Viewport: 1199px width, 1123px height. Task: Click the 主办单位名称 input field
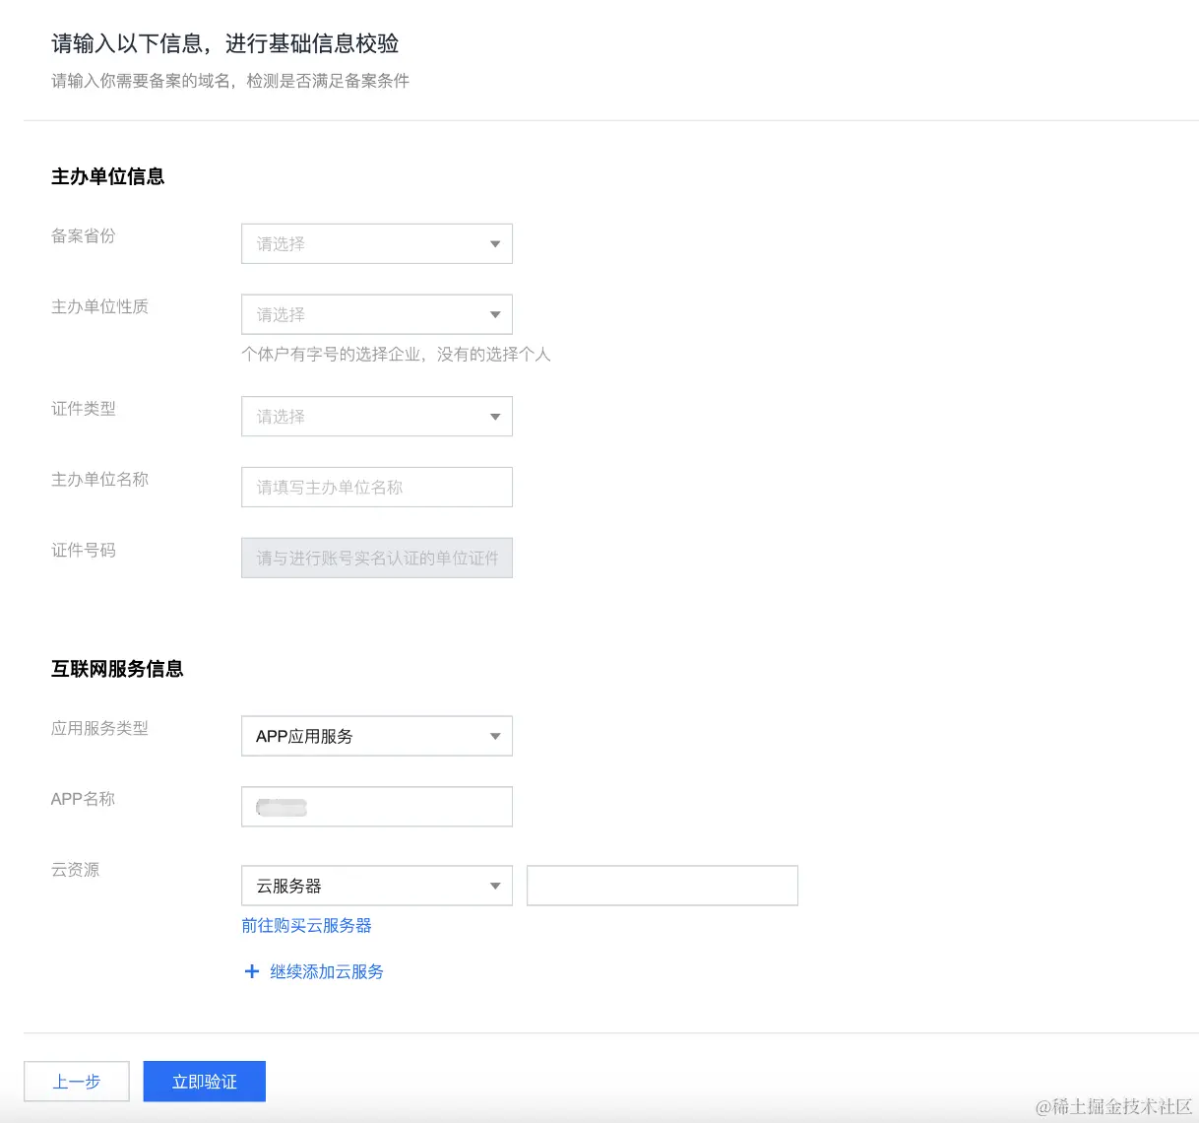(x=377, y=487)
